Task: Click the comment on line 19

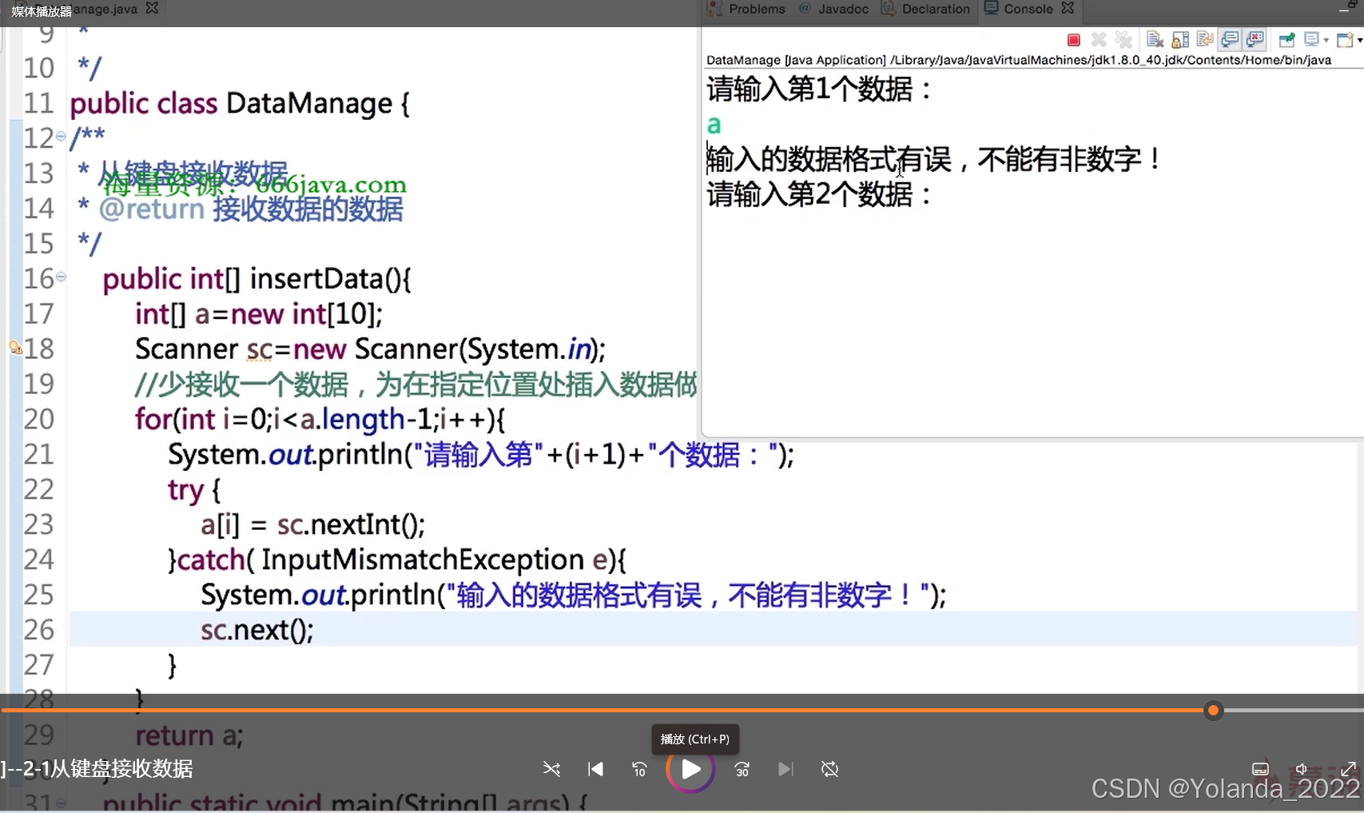Action: click(416, 385)
